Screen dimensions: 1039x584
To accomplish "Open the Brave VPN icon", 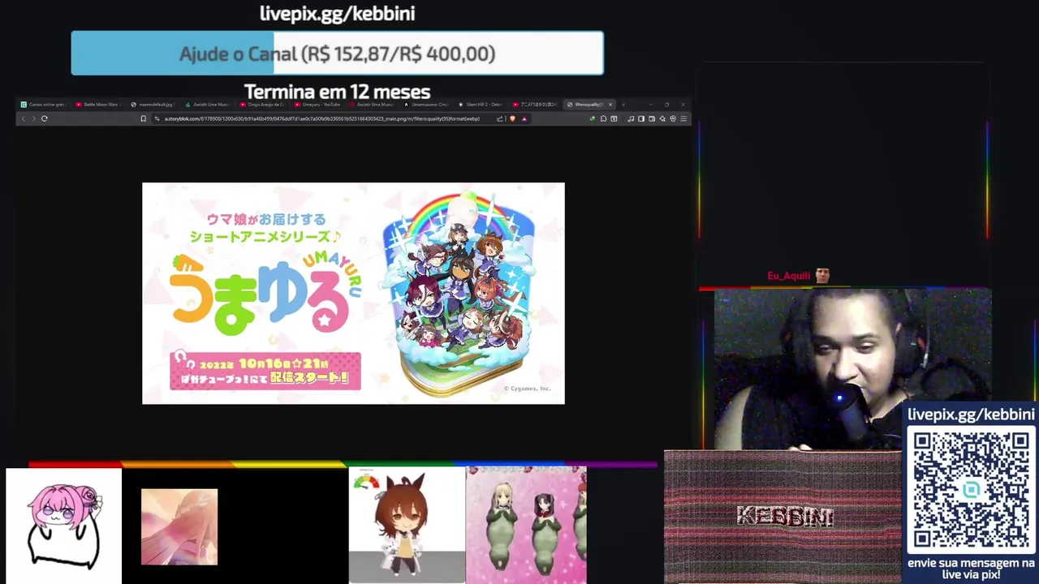I will [673, 118].
